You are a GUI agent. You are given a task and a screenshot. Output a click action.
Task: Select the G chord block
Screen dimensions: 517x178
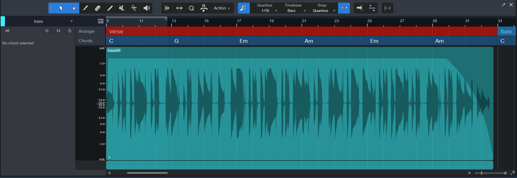(x=204, y=41)
